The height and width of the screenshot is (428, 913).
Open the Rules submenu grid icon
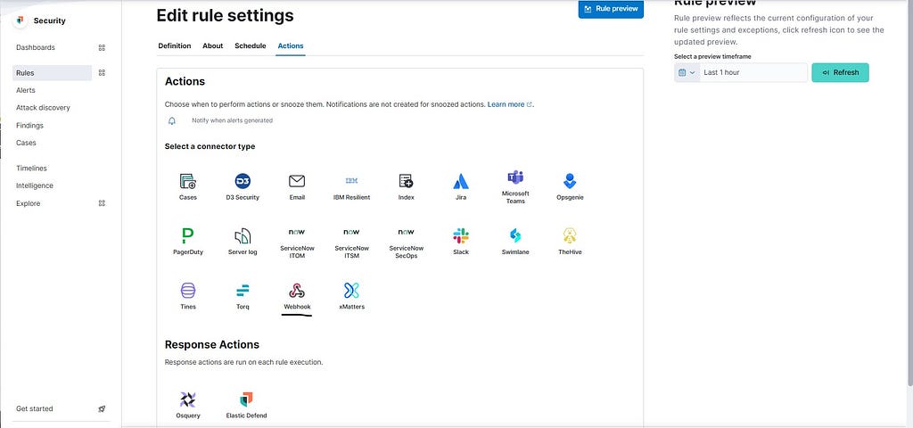pyautogui.click(x=102, y=73)
